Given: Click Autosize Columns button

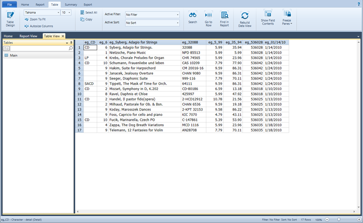Looking at the screenshot, I should (39, 26).
